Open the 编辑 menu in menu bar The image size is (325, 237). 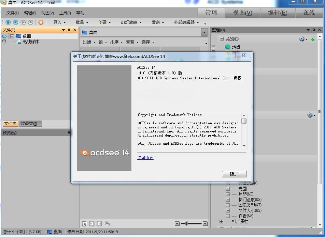click(30, 13)
